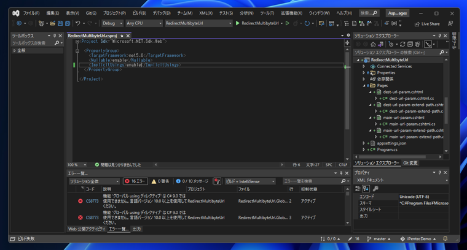Click the Live Share button
Image resolution: width=467 pixels, height=250 pixels.
427,24
